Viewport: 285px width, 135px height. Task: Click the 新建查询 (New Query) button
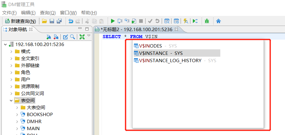[20, 21]
